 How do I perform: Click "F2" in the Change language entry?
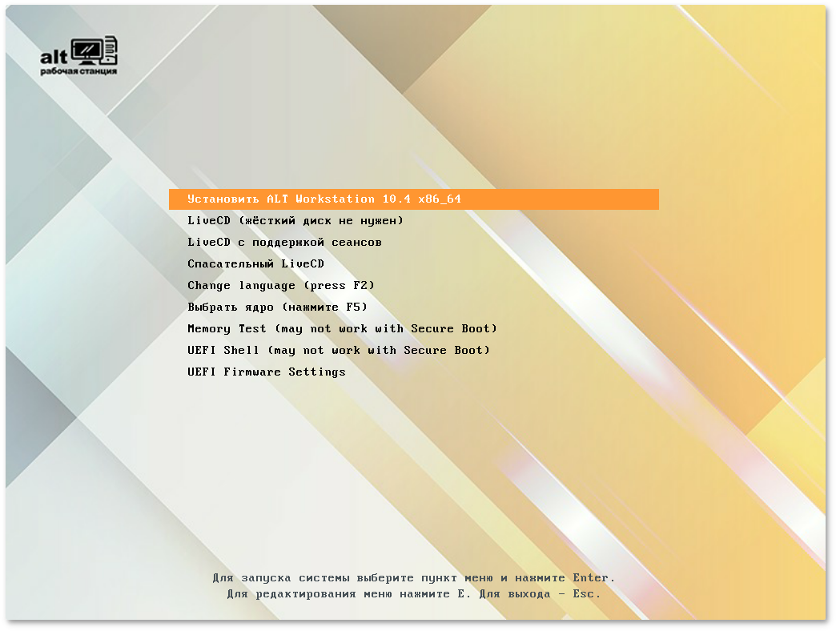pos(360,285)
